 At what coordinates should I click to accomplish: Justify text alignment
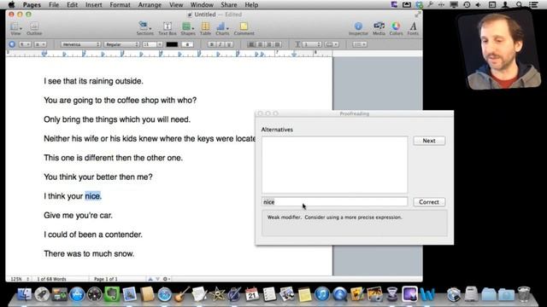(x=277, y=44)
